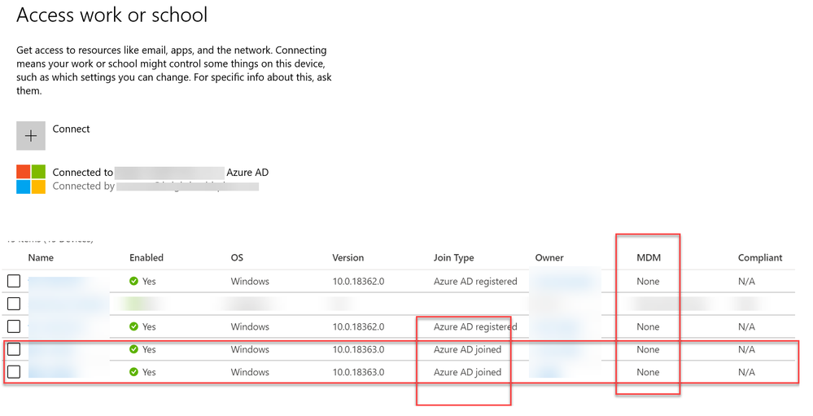Image resolution: width=813 pixels, height=416 pixels.
Task: Click green check icon in last joined row
Action: point(133,372)
